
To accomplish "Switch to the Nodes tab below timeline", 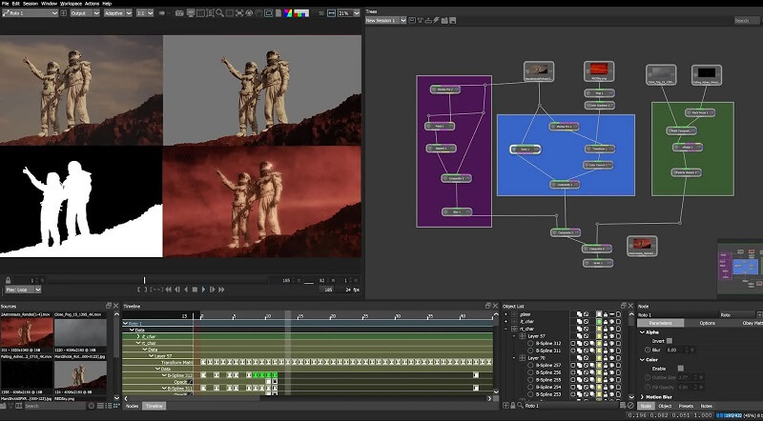I will click(x=132, y=406).
